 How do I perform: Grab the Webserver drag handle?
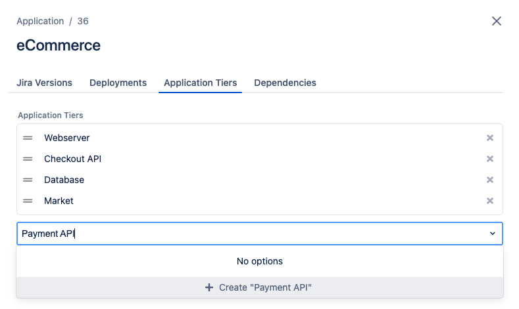click(28, 138)
